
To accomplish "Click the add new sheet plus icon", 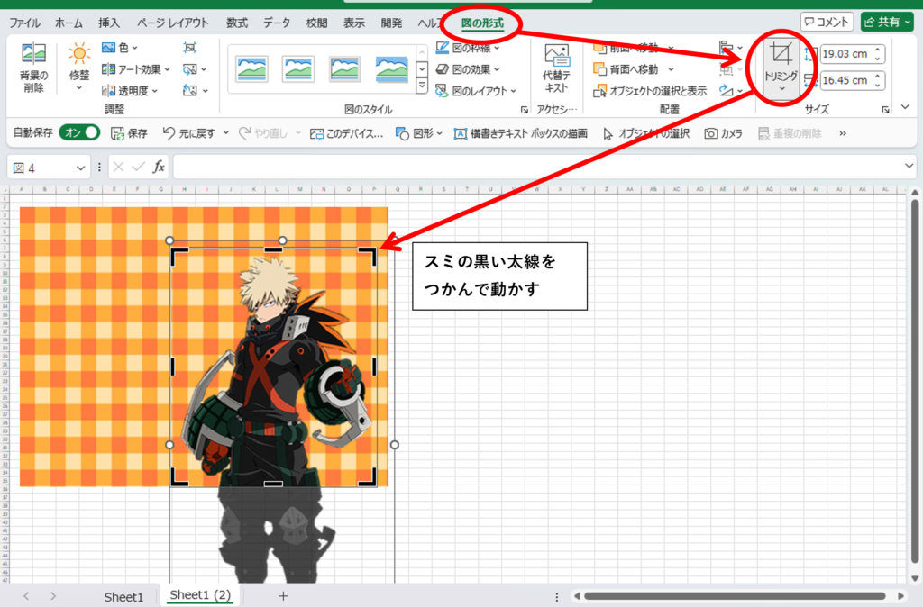I will 283,596.
